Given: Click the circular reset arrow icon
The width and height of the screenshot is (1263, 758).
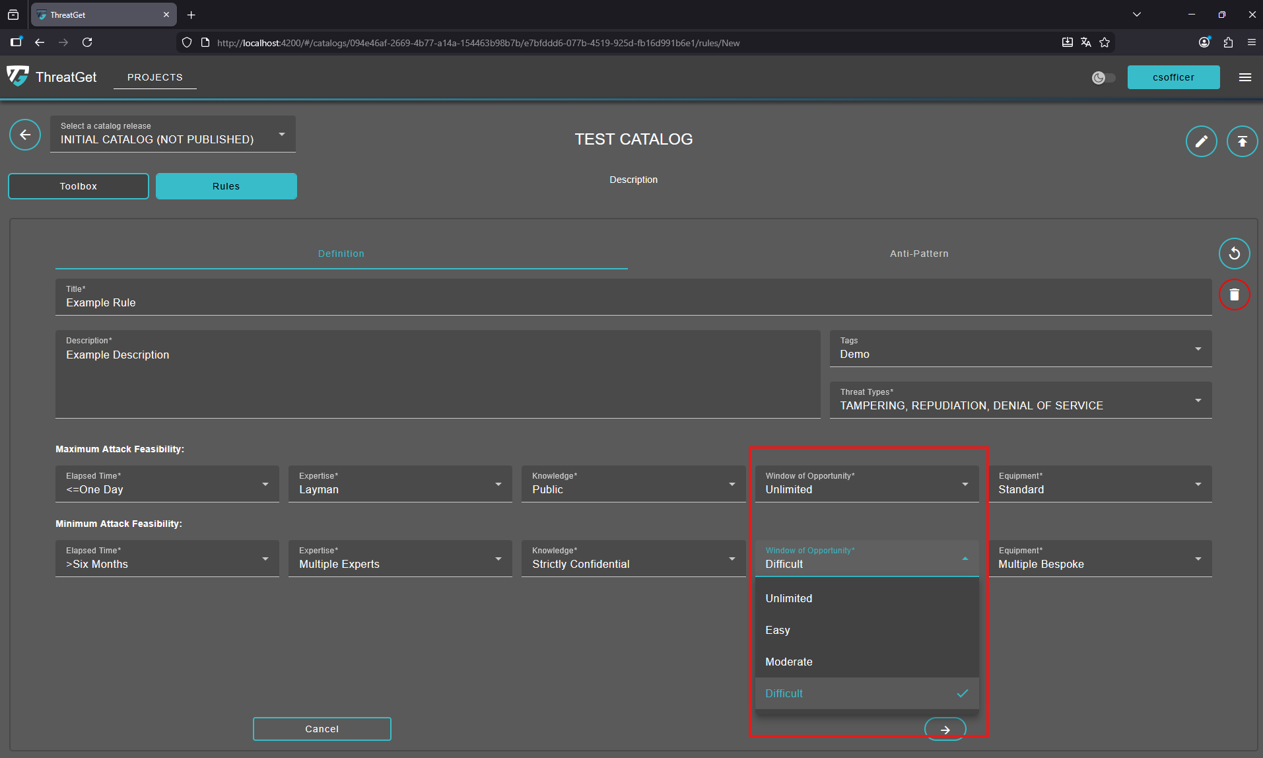Looking at the screenshot, I should [1234, 254].
